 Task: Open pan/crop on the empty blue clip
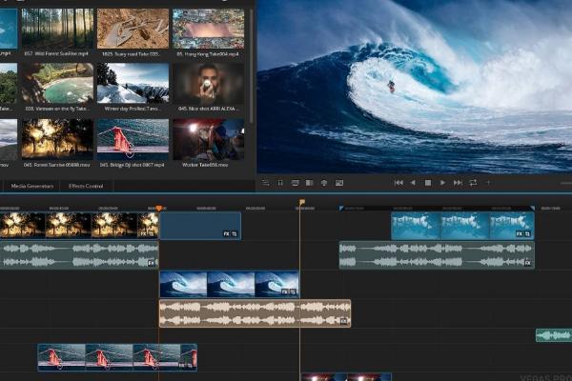click(x=235, y=234)
